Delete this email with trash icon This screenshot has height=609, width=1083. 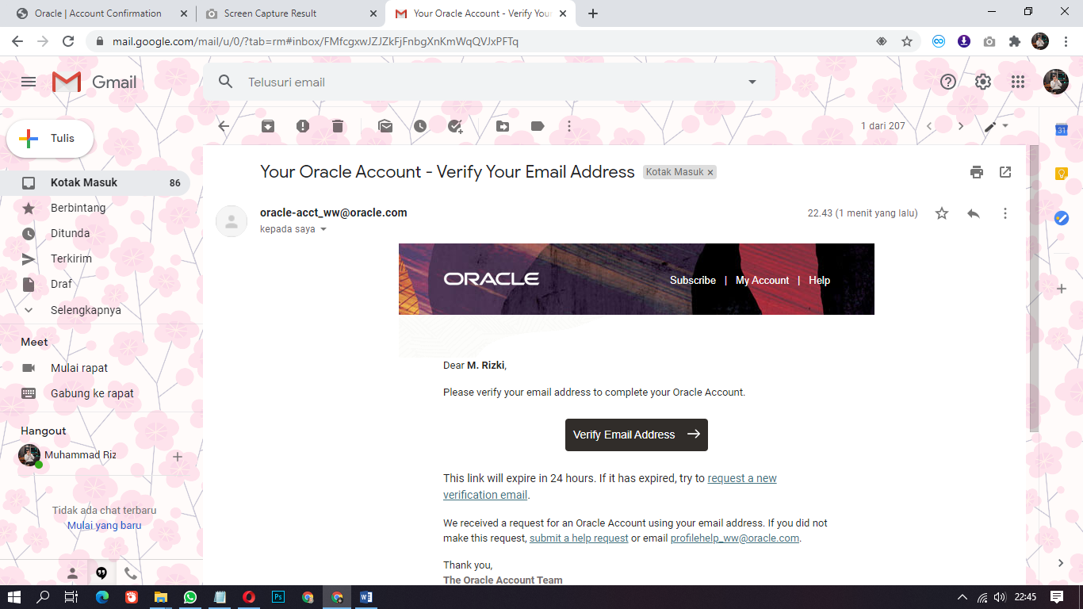[338, 126]
